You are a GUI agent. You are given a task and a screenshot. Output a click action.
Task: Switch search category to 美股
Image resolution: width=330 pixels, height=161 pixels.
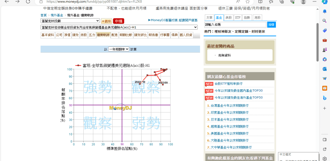coord(229,18)
